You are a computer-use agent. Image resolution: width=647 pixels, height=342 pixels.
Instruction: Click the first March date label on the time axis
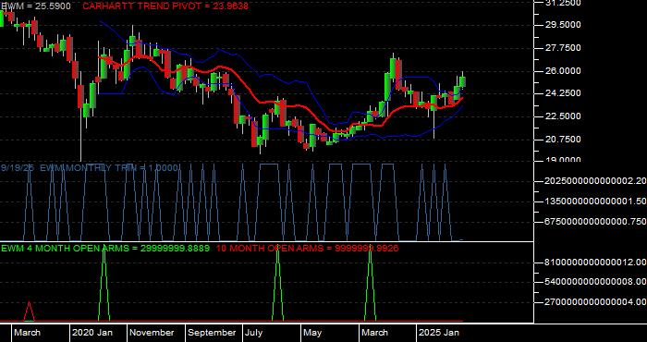click(x=27, y=333)
